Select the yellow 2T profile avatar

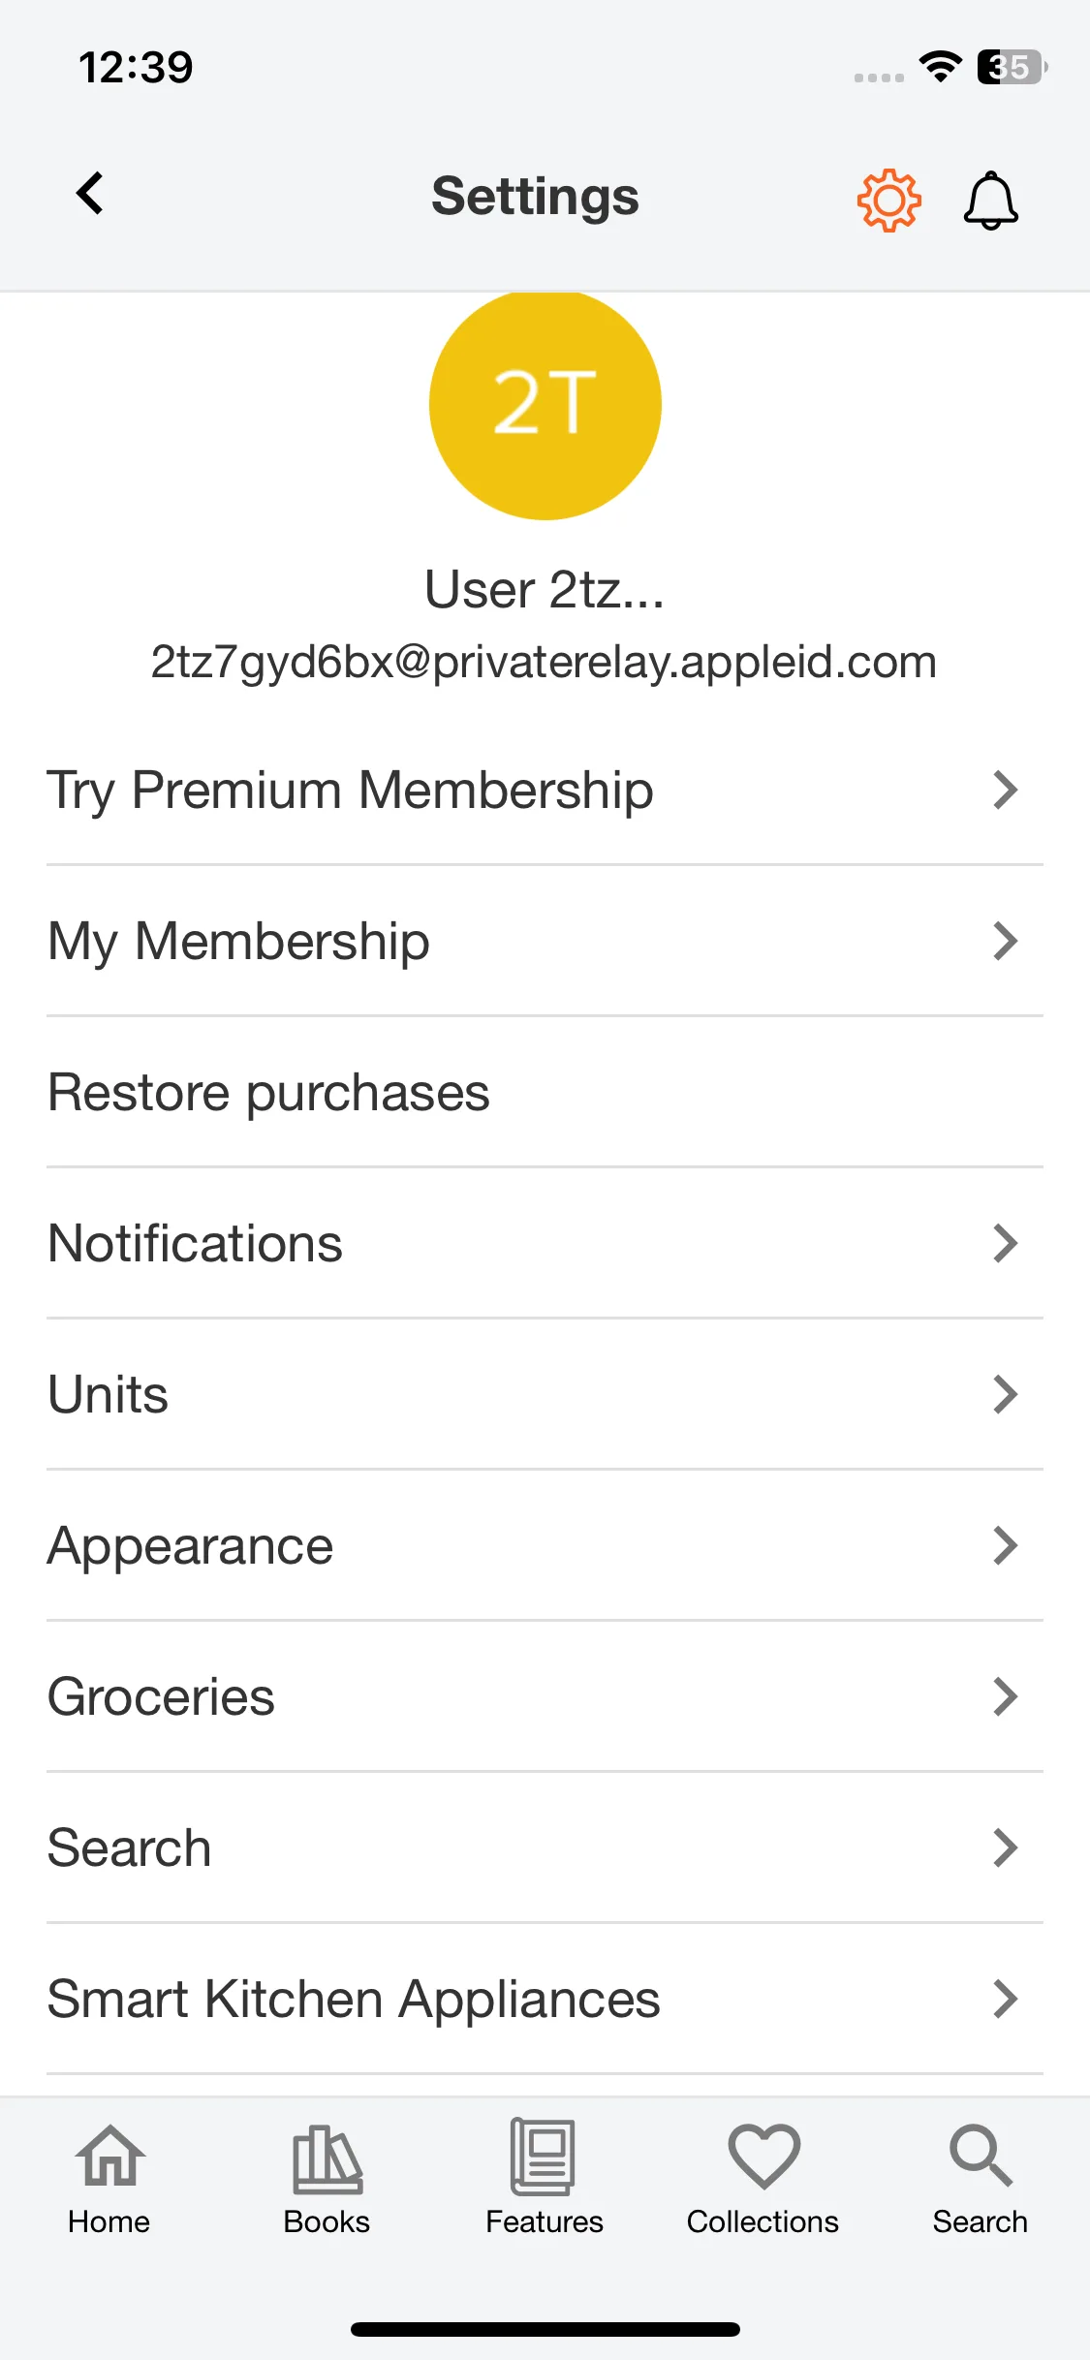(545, 405)
